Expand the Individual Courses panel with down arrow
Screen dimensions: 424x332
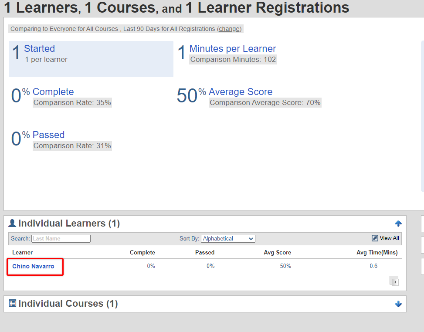(398, 304)
